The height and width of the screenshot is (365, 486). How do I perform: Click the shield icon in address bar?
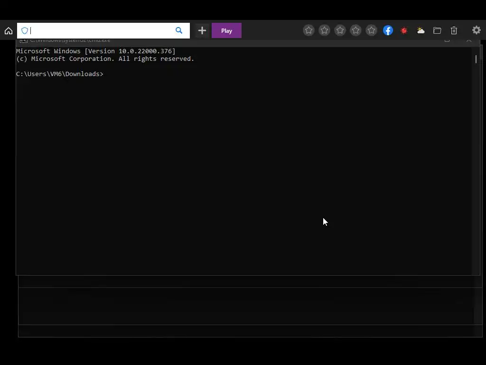click(25, 30)
